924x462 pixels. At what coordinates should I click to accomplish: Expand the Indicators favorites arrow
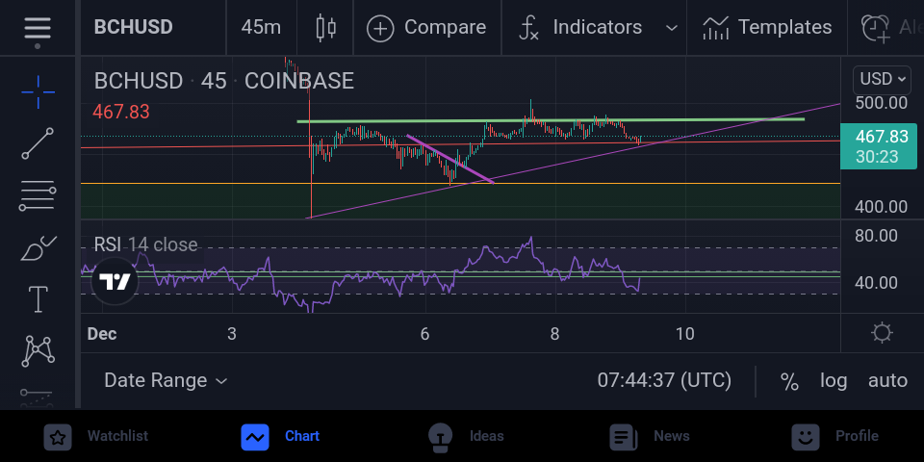click(671, 28)
